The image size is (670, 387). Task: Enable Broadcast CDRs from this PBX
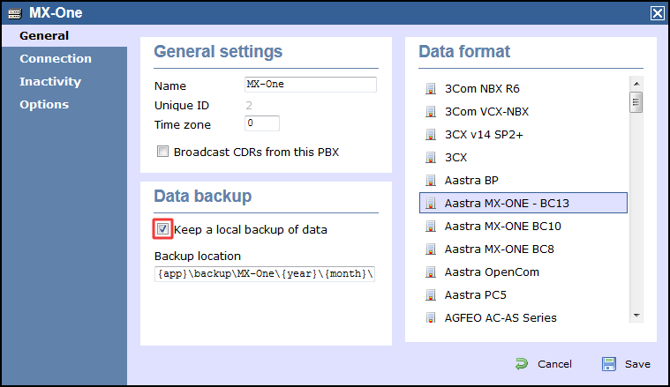[162, 152]
